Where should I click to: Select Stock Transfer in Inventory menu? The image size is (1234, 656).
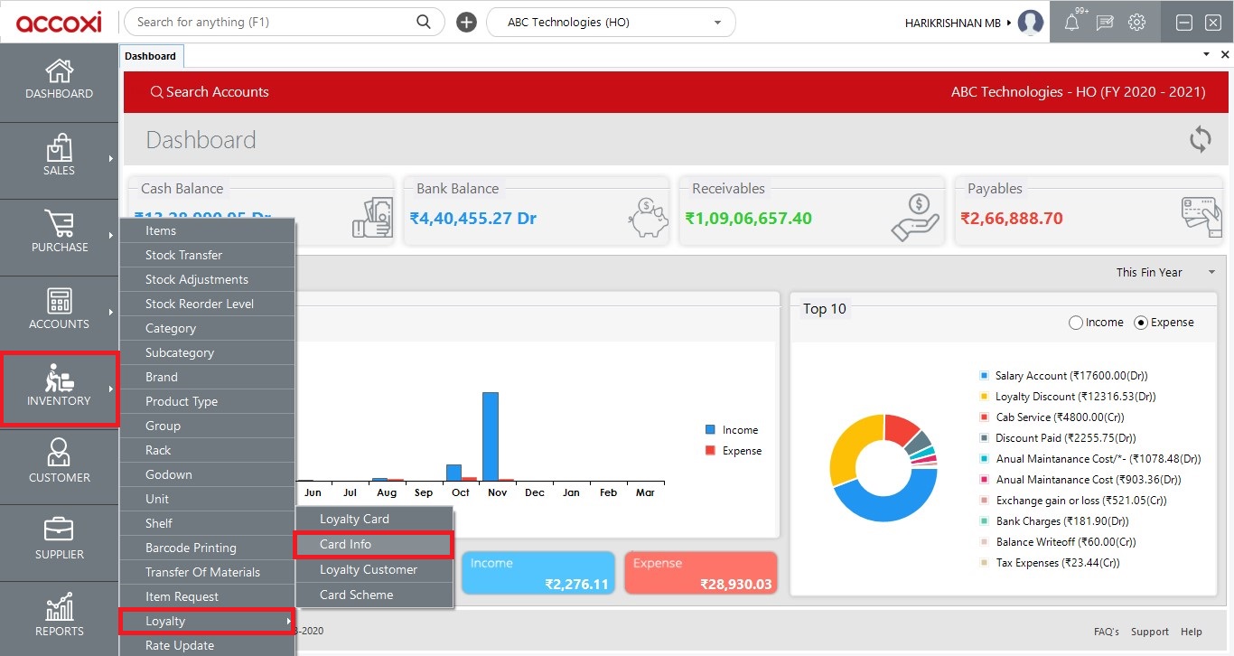207,255
